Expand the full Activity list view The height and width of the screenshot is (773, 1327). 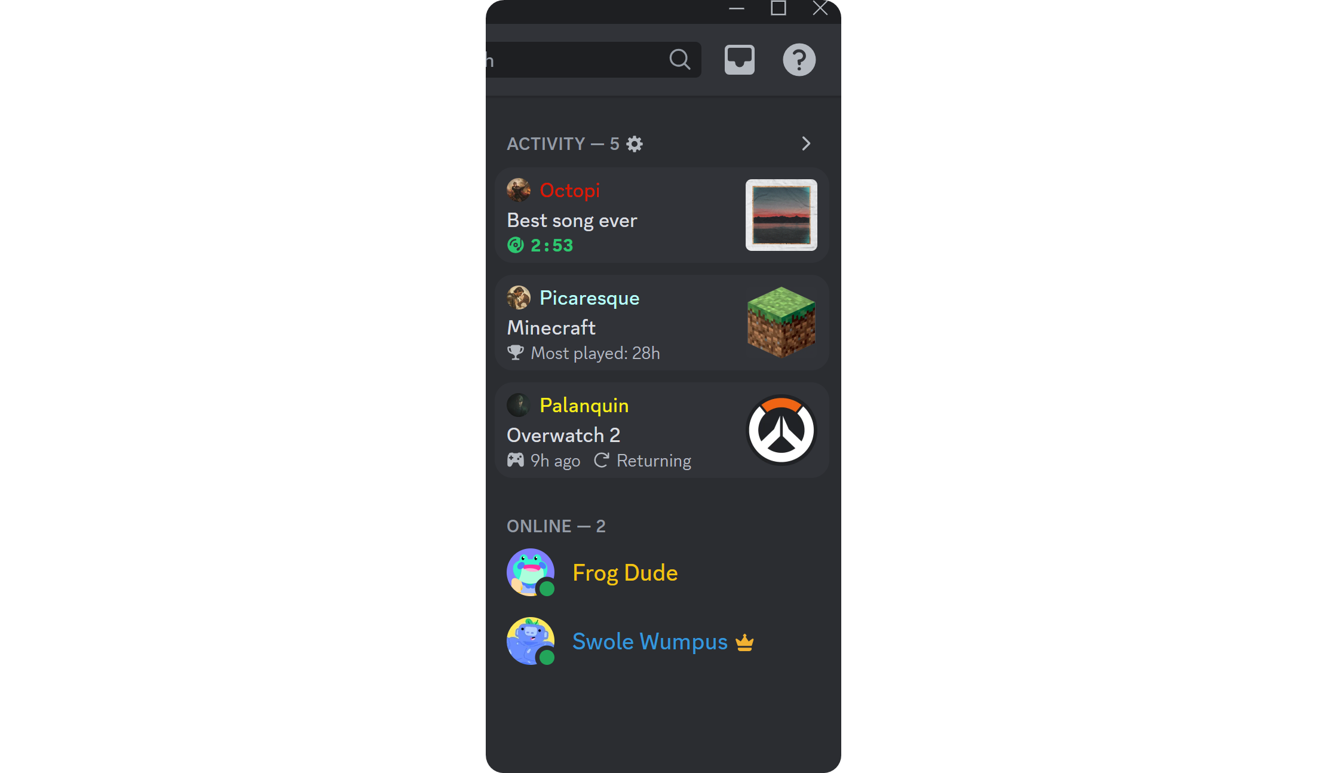[x=806, y=143]
